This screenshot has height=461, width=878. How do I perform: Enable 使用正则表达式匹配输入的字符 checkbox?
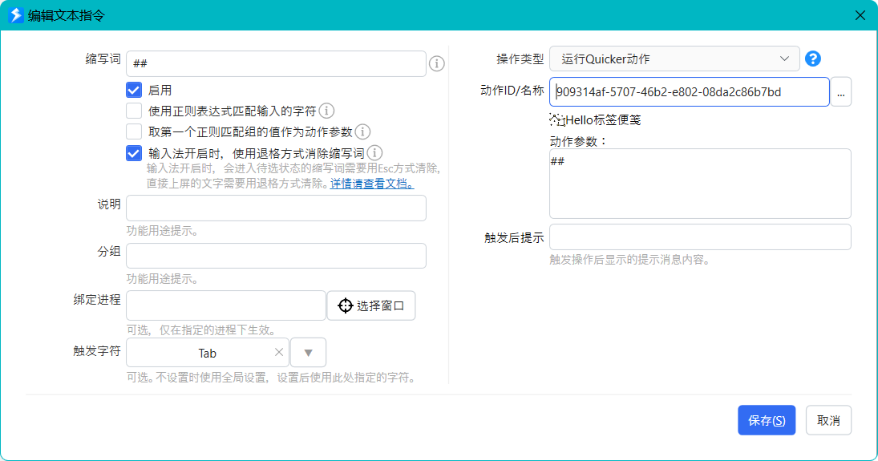point(134,111)
